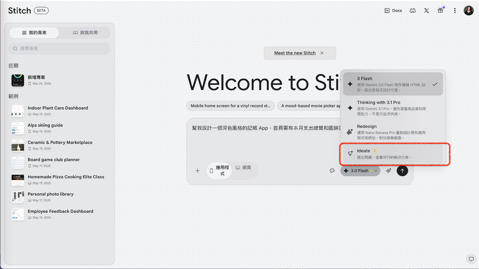This screenshot has width=479, height=269.
Task: Switch to 網頁 platform toggle
Action: (243, 168)
